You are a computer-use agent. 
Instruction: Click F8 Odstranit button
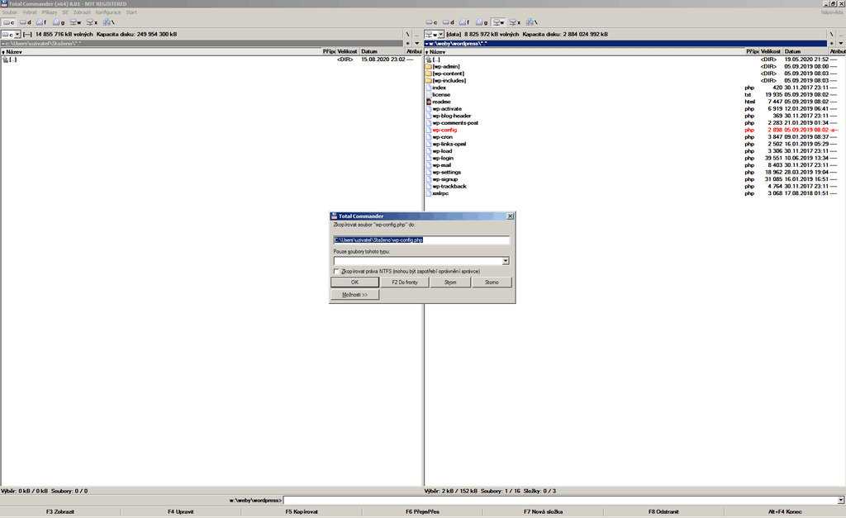coord(663,511)
